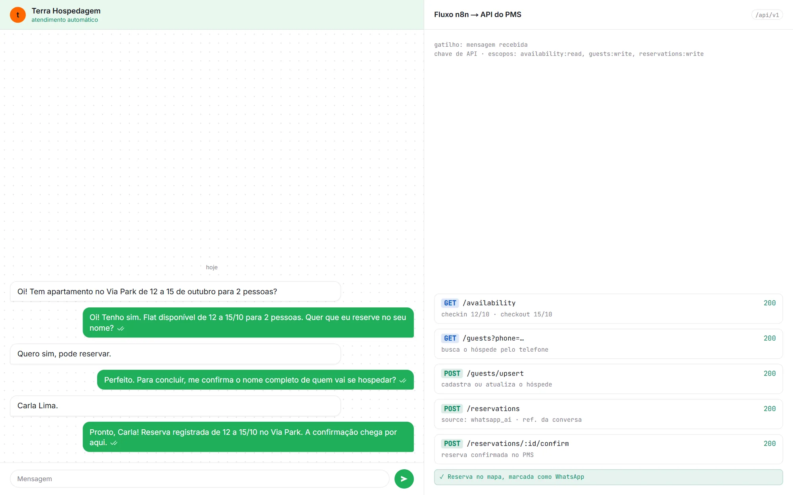
Task: Click the POST badge on /reservations row
Action: pos(452,409)
